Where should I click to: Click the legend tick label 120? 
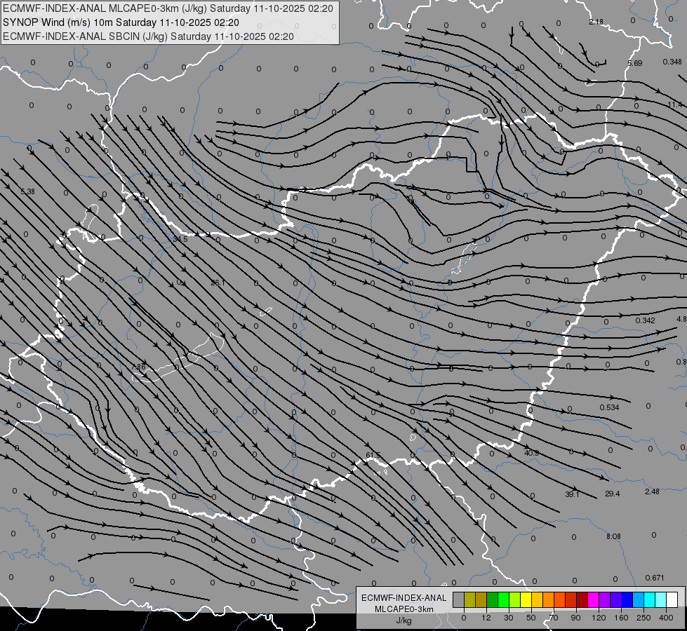point(599,618)
